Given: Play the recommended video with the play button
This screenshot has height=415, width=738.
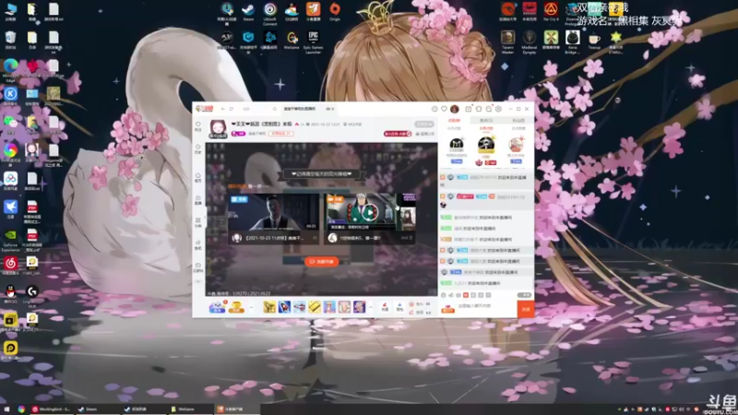Looking at the screenshot, I should click(x=370, y=212).
